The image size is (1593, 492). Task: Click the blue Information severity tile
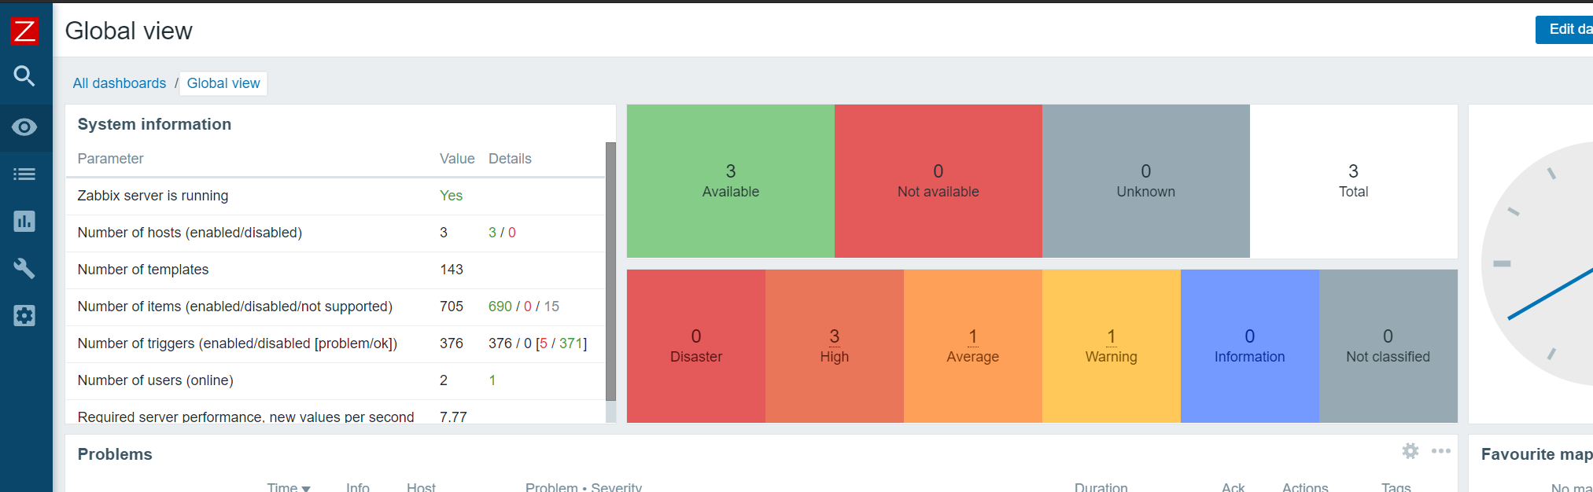[x=1250, y=347]
